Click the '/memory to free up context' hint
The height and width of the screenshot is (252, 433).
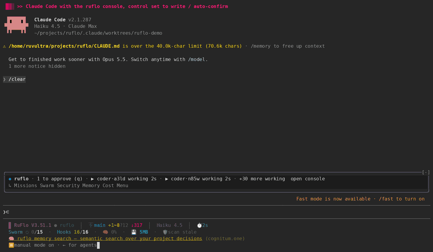288,46
